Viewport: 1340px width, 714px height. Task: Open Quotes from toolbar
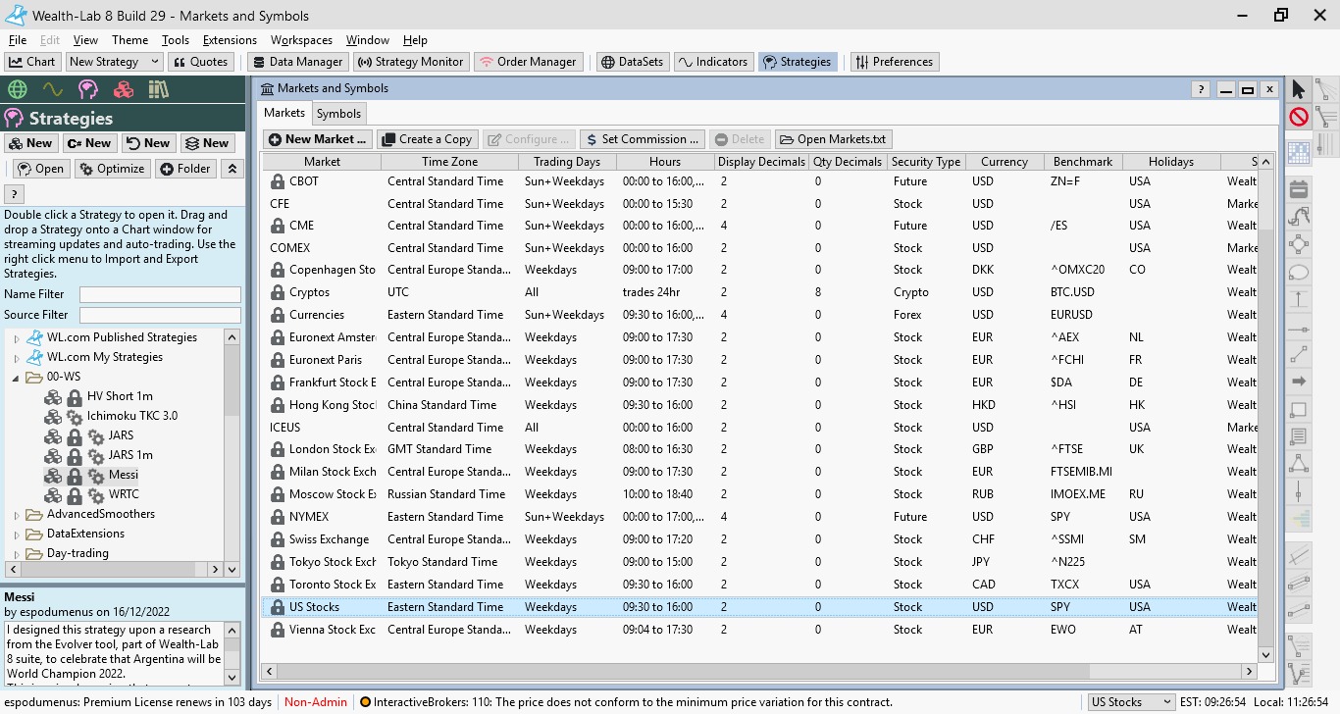199,62
